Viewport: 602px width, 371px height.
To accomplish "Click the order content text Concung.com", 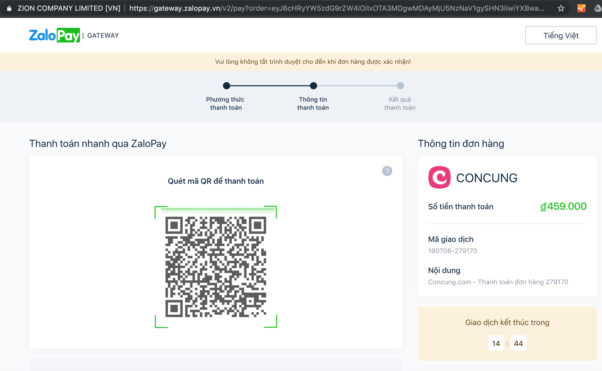I will (x=498, y=282).
